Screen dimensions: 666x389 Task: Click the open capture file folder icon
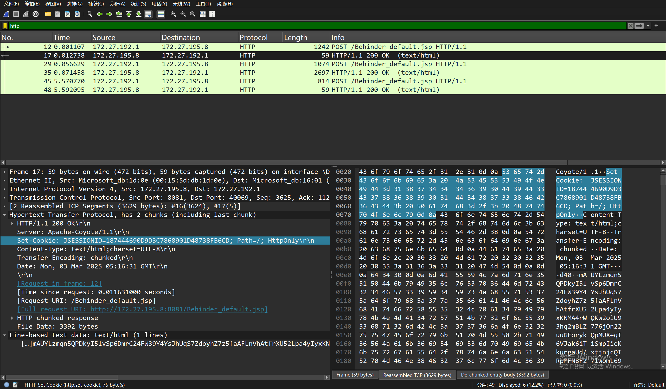click(x=48, y=14)
